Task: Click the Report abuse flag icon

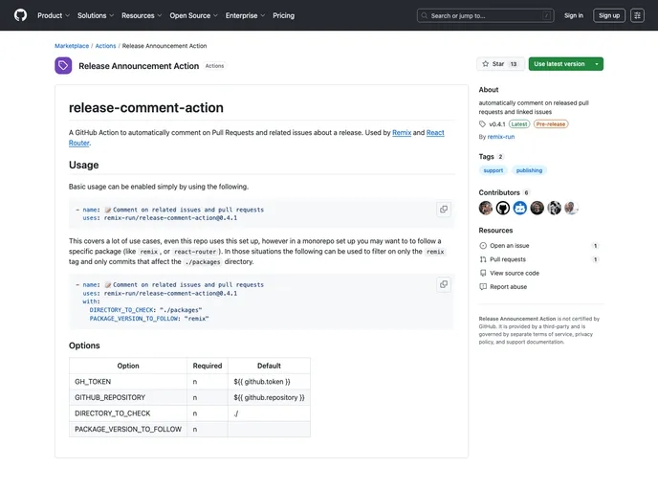Action: [x=483, y=287]
